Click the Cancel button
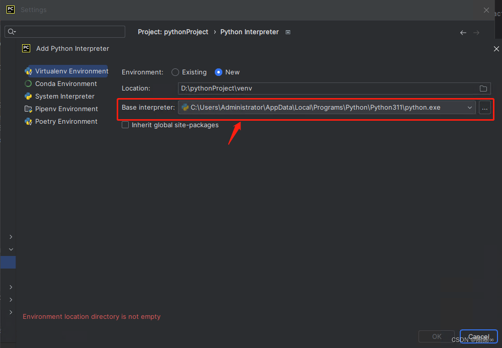 [479, 336]
